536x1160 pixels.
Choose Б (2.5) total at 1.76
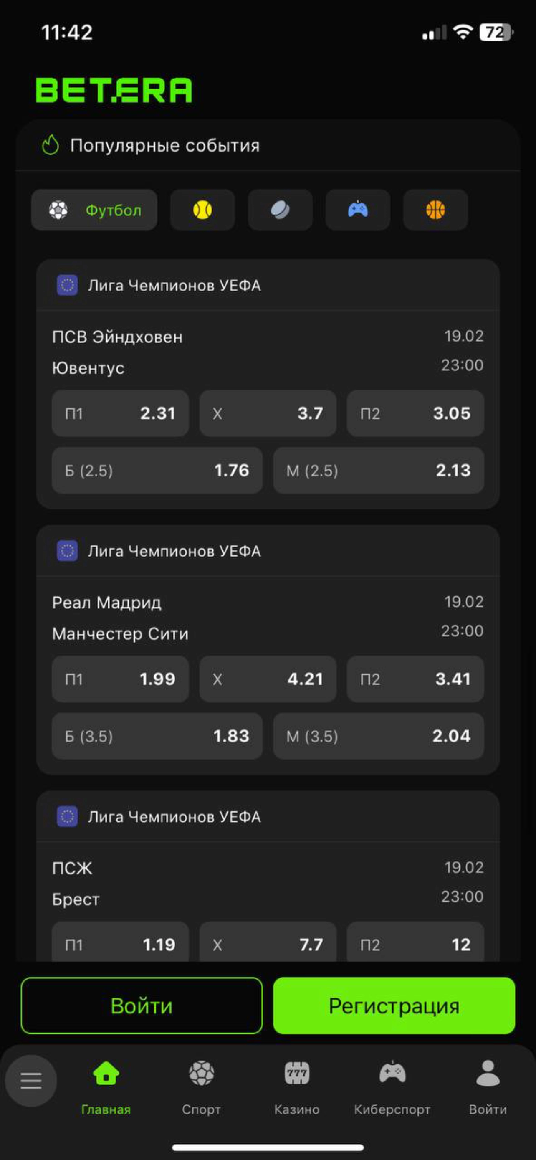point(157,471)
